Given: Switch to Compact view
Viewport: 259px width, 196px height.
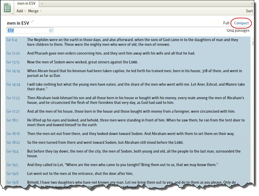Looking at the screenshot, I should 241,23.
